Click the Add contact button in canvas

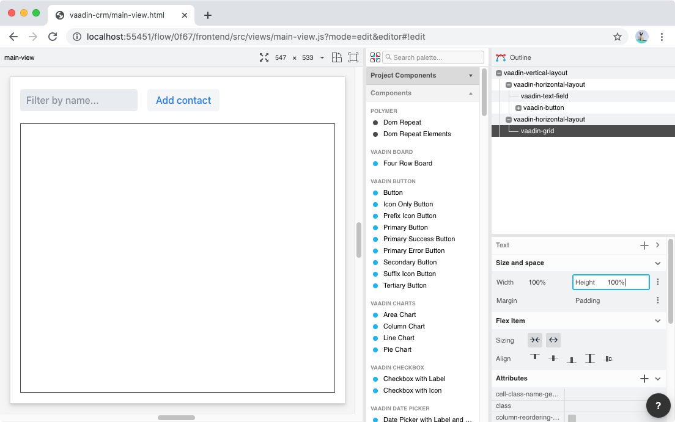pyautogui.click(x=183, y=100)
